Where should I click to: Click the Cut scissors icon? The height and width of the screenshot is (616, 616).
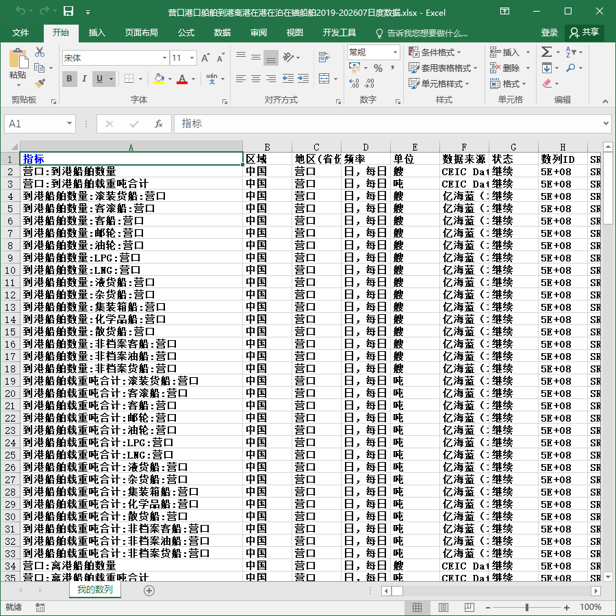pos(40,52)
